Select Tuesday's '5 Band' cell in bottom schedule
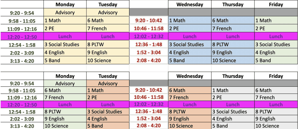The image size is (298, 129). pos(108,126)
